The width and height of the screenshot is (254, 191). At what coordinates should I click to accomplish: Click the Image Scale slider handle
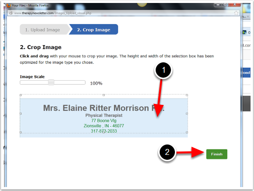[x=51, y=82]
